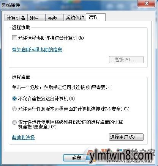158x166 pixels.
Task: Enable 允许远程协助连接这台计算机 checkbox
Action: (14, 38)
